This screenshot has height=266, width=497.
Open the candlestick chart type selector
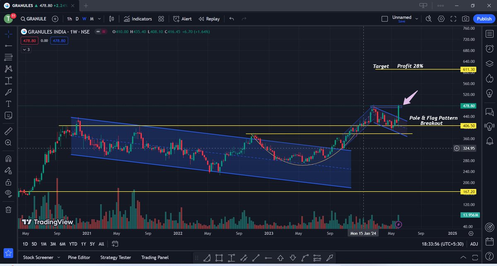click(111, 19)
